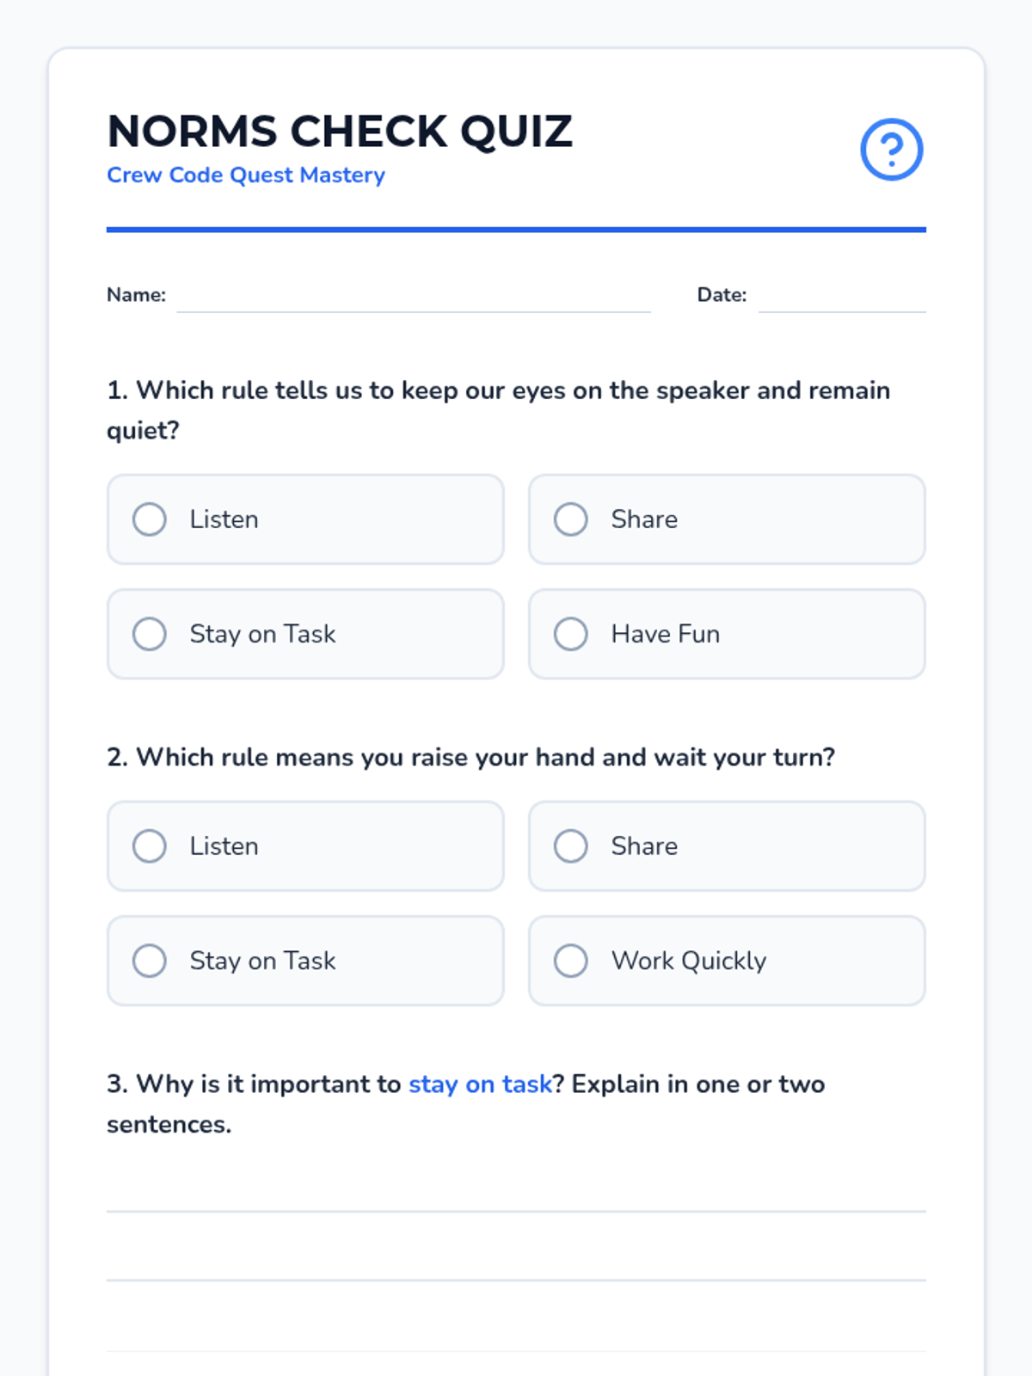1032x1376 pixels.
Task: Select Listen for question 2
Action: click(150, 846)
